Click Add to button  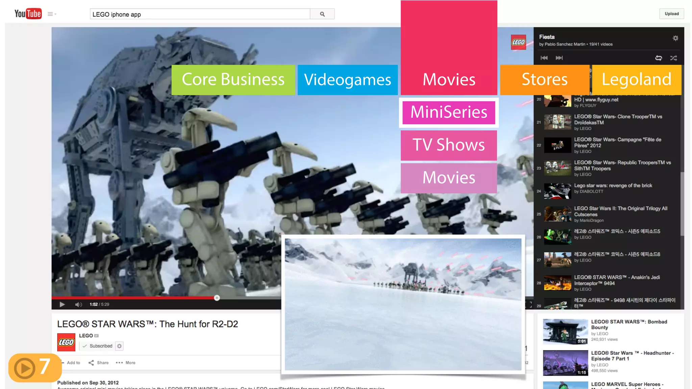[x=71, y=363]
